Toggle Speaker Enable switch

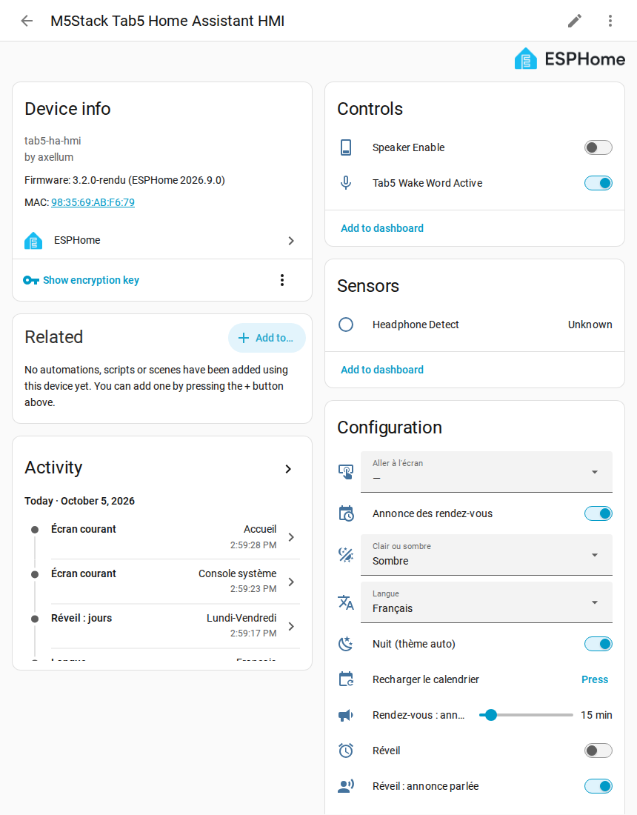(598, 147)
